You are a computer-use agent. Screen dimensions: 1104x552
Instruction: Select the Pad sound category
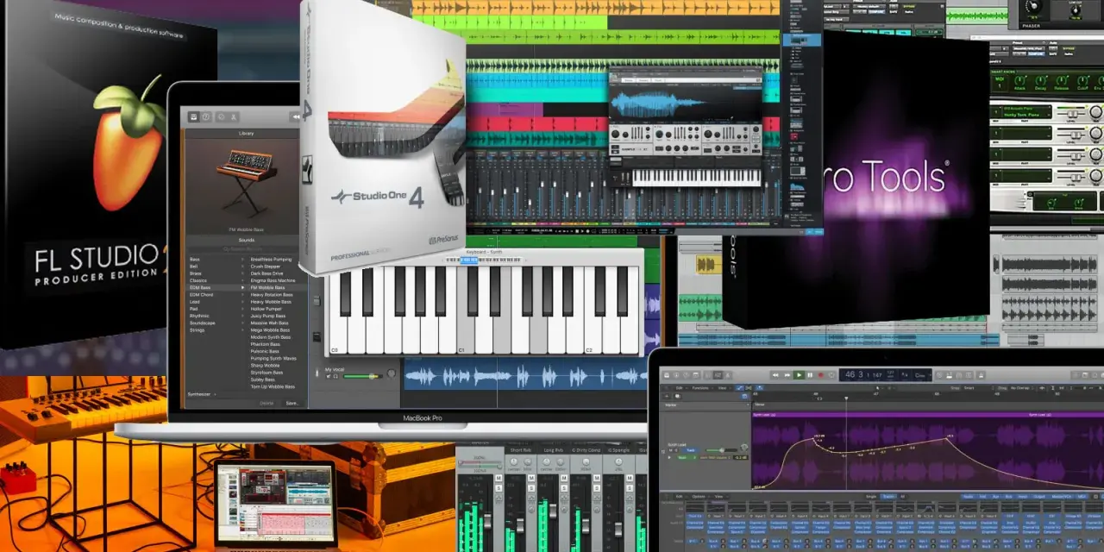[x=194, y=309]
